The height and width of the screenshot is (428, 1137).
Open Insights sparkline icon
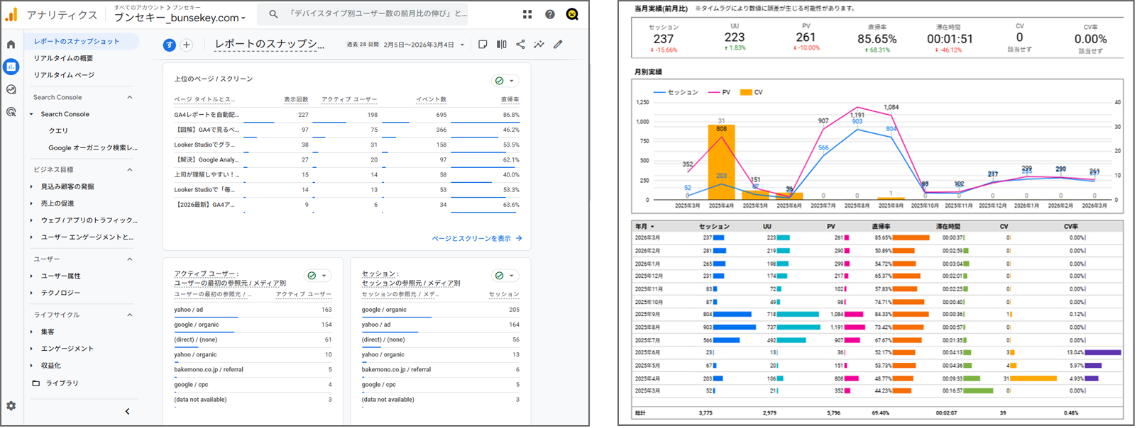pyautogui.click(x=539, y=45)
